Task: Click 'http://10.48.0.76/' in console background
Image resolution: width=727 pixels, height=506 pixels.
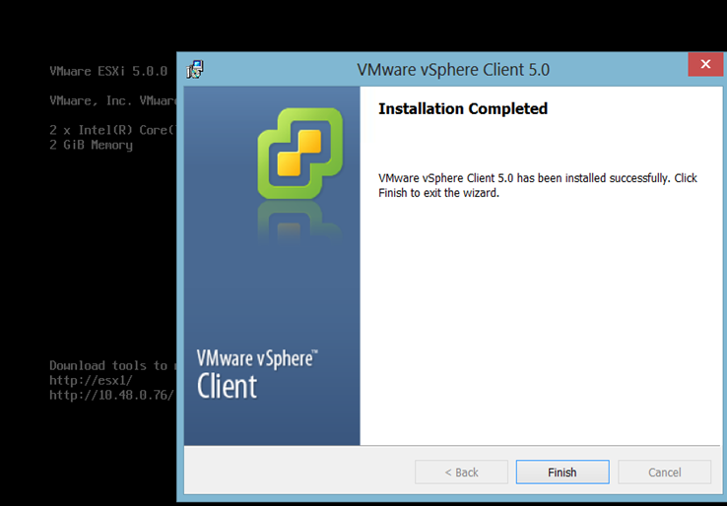Action: pos(111,396)
